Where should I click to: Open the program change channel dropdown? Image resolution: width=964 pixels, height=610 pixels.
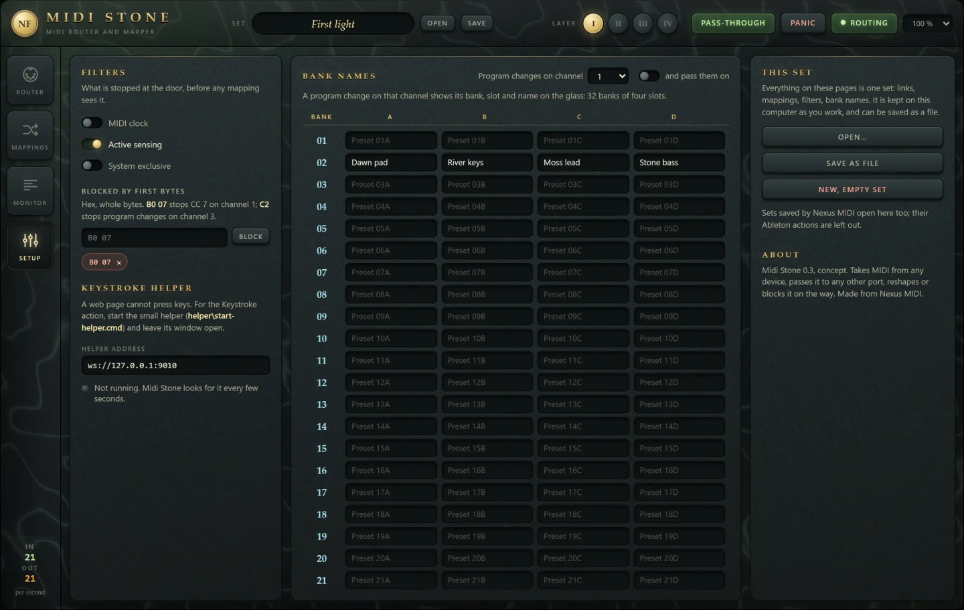(608, 76)
